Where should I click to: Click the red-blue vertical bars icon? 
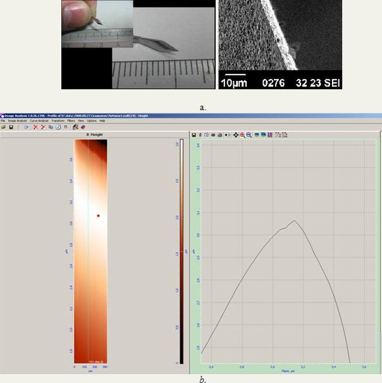[270, 135]
